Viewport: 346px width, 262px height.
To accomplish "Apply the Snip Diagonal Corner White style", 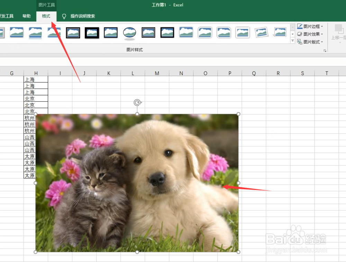I will tap(224, 33).
